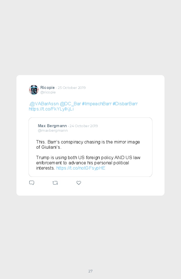Open the @VABarAssn mention
Screen dimensions: 181x279
click(x=44, y=104)
